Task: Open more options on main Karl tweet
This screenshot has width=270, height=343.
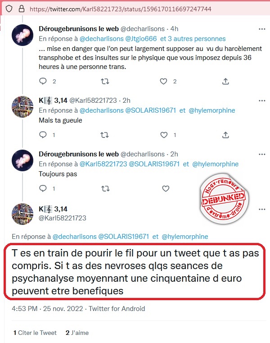Action: pyautogui.click(x=262, y=209)
